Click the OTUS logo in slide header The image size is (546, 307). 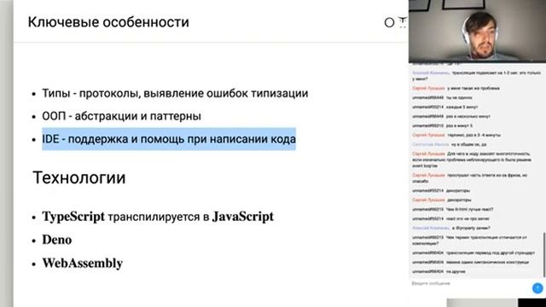pyautogui.click(x=396, y=22)
